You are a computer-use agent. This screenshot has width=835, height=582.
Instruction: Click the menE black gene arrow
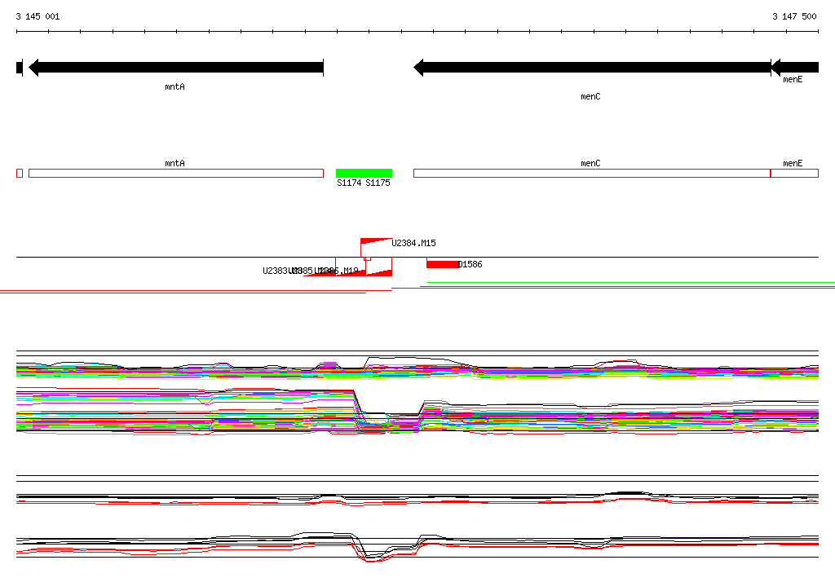[794, 68]
